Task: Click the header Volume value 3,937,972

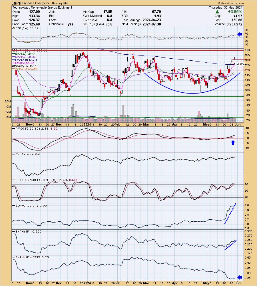Action: click(234, 24)
